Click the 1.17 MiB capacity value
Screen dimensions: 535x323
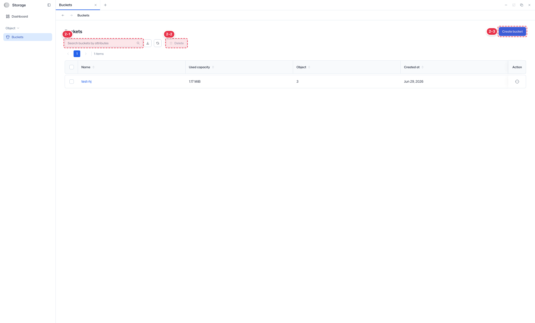point(195,82)
